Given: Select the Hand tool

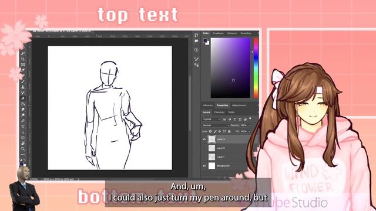Looking at the screenshot, I should click(x=23, y=143).
